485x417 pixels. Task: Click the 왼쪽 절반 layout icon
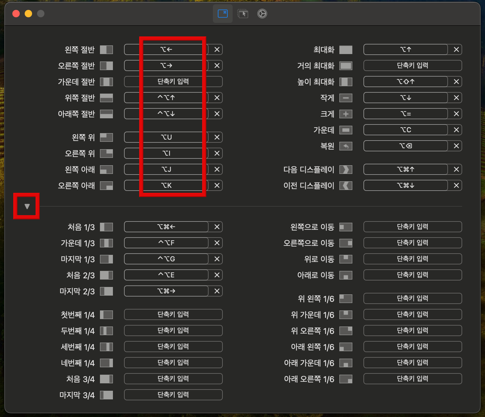[106, 50]
